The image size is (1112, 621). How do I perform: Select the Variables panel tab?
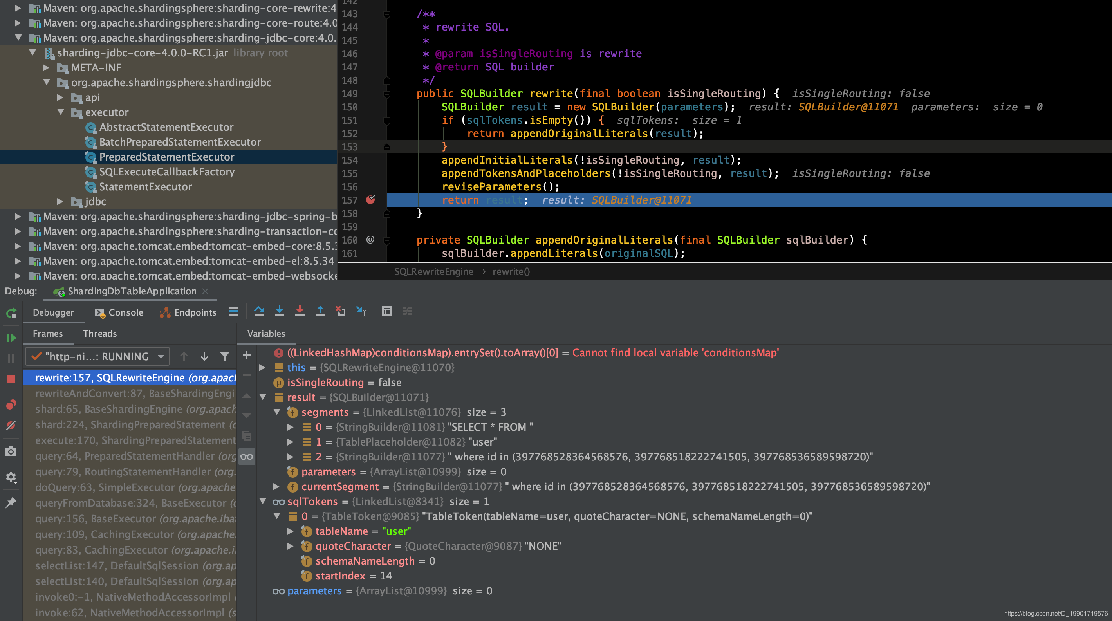pyautogui.click(x=266, y=334)
